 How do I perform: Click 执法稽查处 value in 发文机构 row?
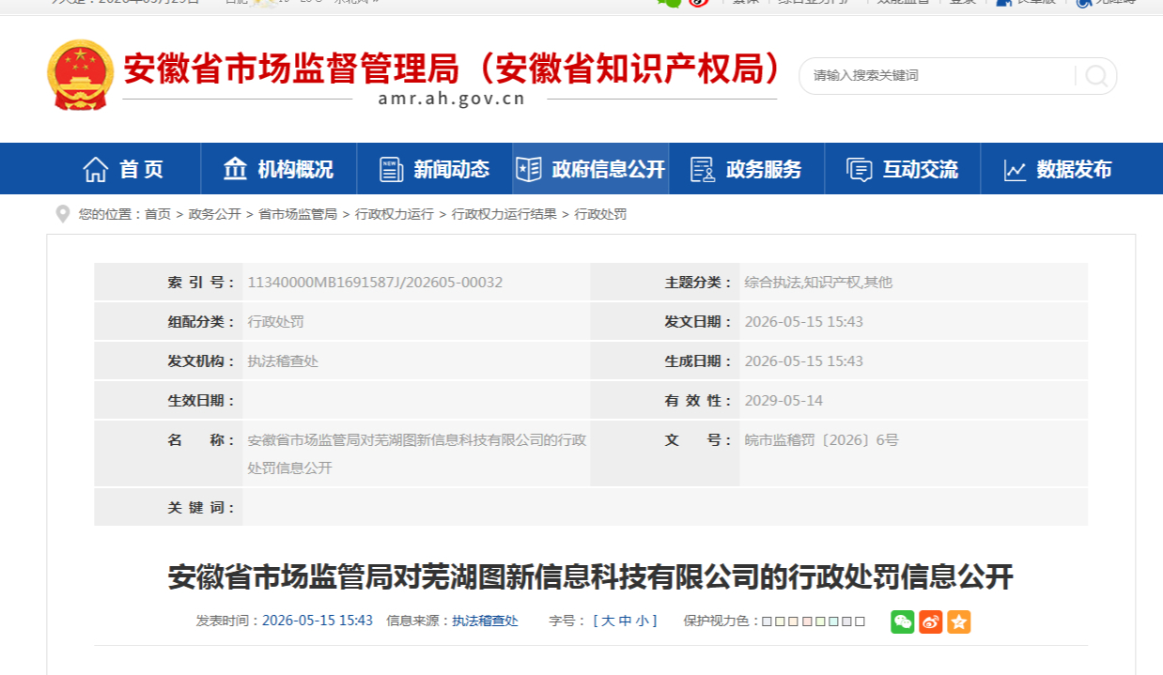tap(283, 361)
